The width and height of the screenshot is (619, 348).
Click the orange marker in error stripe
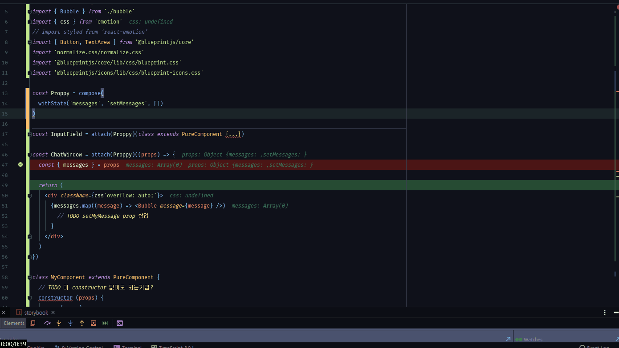[x=618, y=91]
